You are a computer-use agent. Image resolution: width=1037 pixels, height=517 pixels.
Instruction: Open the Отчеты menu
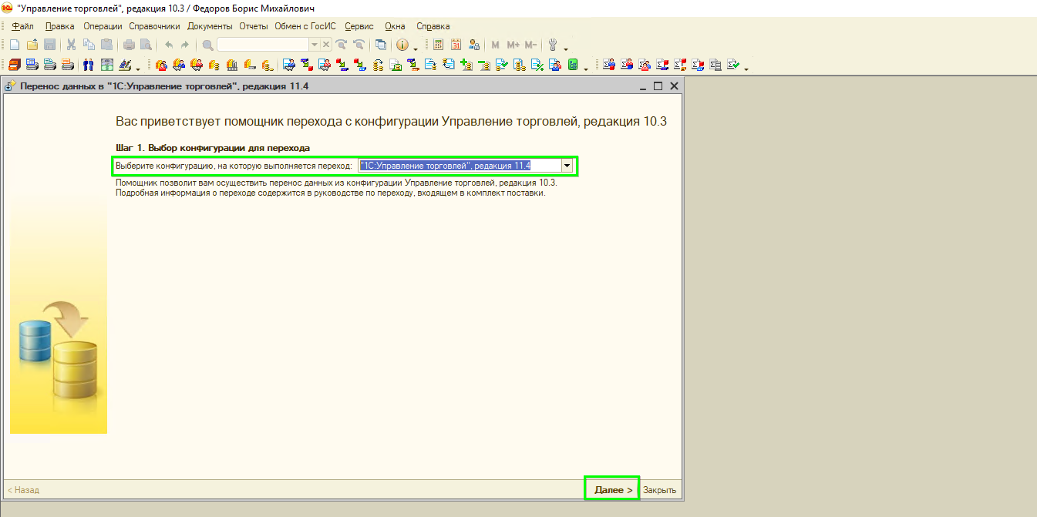click(x=253, y=26)
